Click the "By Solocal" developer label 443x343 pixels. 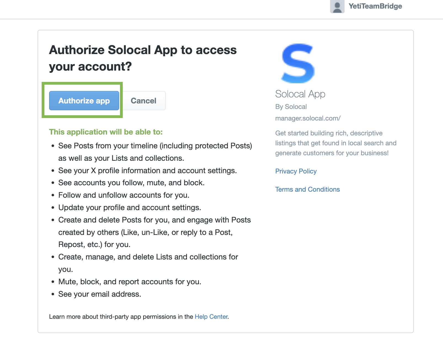(x=291, y=107)
